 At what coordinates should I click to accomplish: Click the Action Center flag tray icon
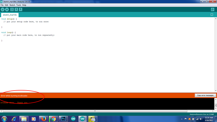[x=186, y=119]
